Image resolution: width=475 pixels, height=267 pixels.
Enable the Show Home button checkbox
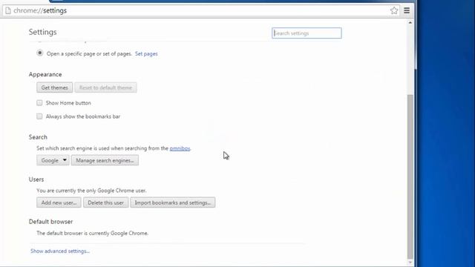tap(39, 103)
